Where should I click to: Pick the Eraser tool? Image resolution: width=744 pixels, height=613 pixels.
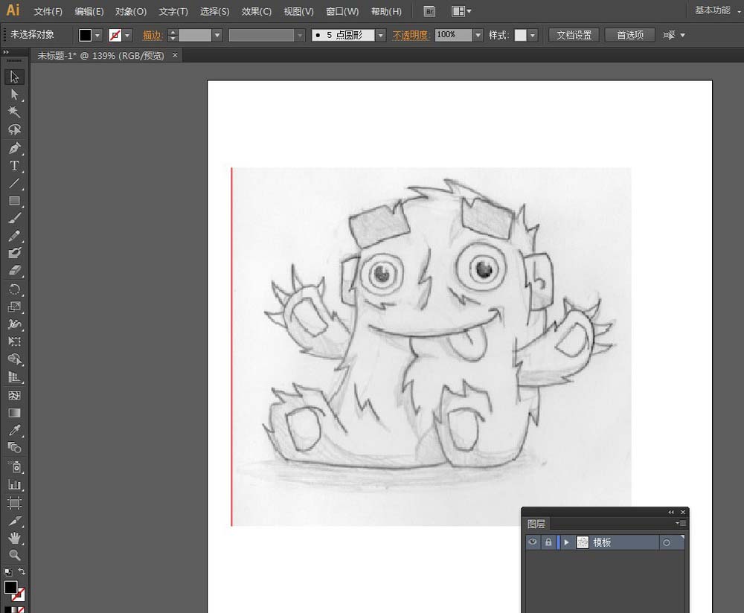pos(14,271)
